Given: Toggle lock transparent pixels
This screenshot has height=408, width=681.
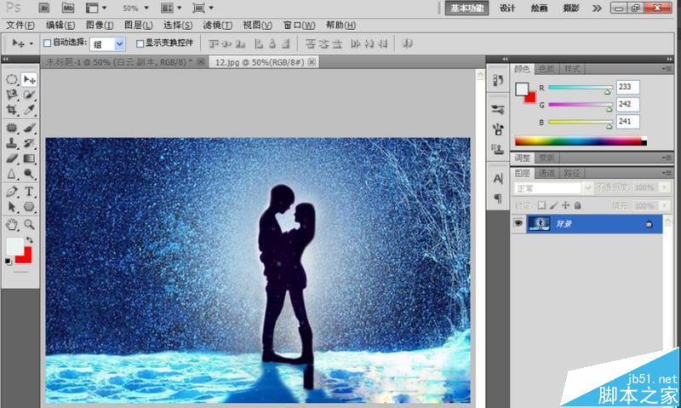Looking at the screenshot, I should 541,205.
